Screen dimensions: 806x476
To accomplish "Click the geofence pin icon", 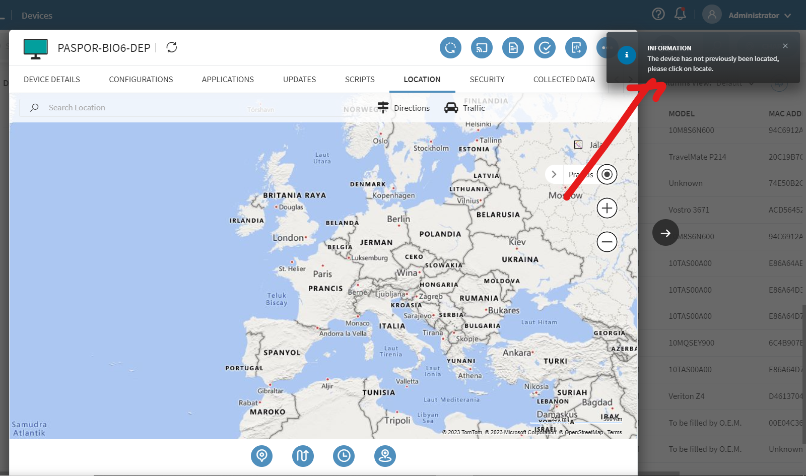I will (385, 456).
